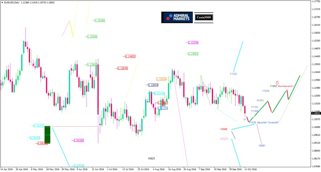Select the red 1.13676 price label
The height and width of the screenshot is (172, 321).
point(123,68)
